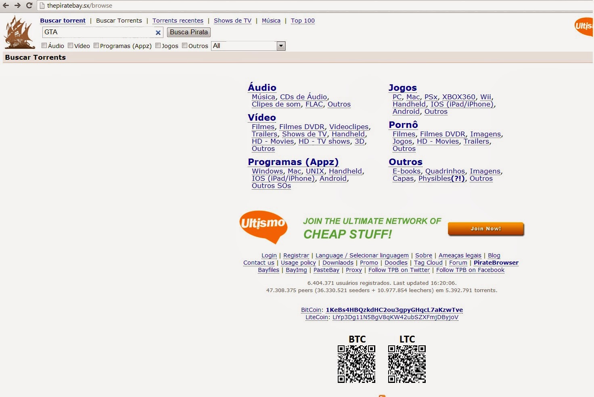Viewport: 594px width, 397px height.
Task: Click the Pirate Bay ship logo
Action: coord(19,32)
